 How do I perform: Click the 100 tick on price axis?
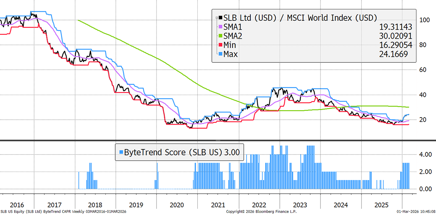(424, 20)
